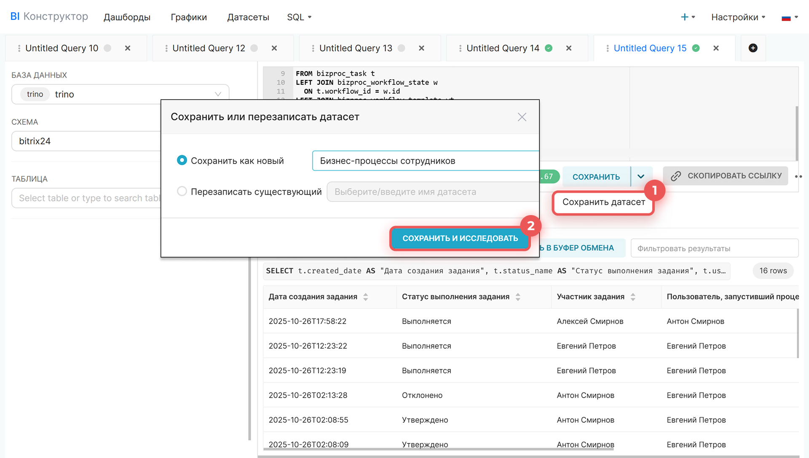Screen dimensions: 809x458
Task: Select Перезаписать существующий radio option
Action: (182, 191)
